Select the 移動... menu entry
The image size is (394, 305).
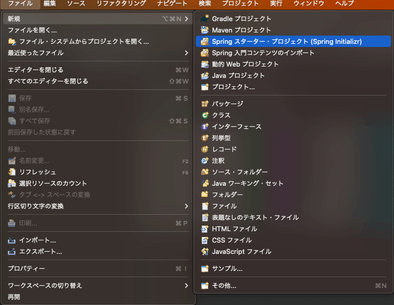(98, 149)
